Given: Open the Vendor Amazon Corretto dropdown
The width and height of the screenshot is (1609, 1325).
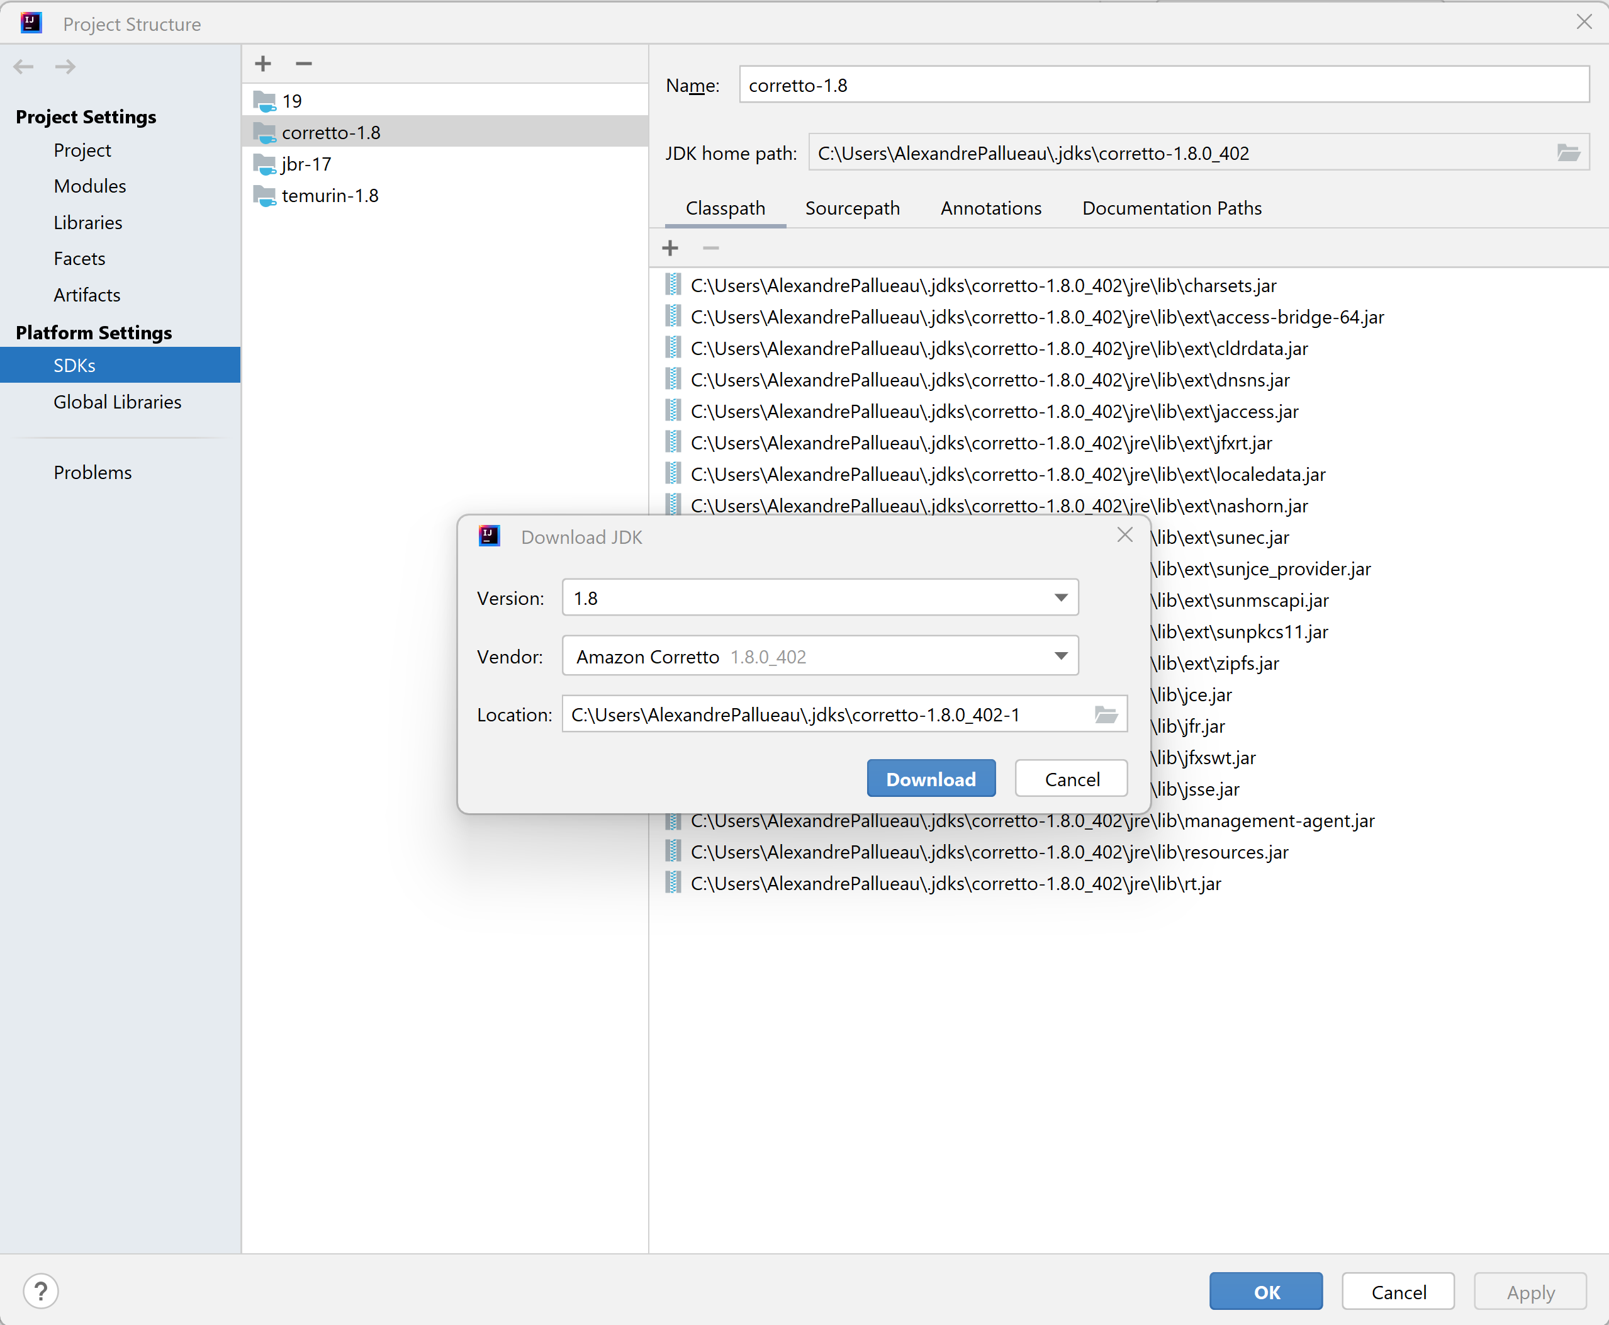Looking at the screenshot, I should (1060, 656).
